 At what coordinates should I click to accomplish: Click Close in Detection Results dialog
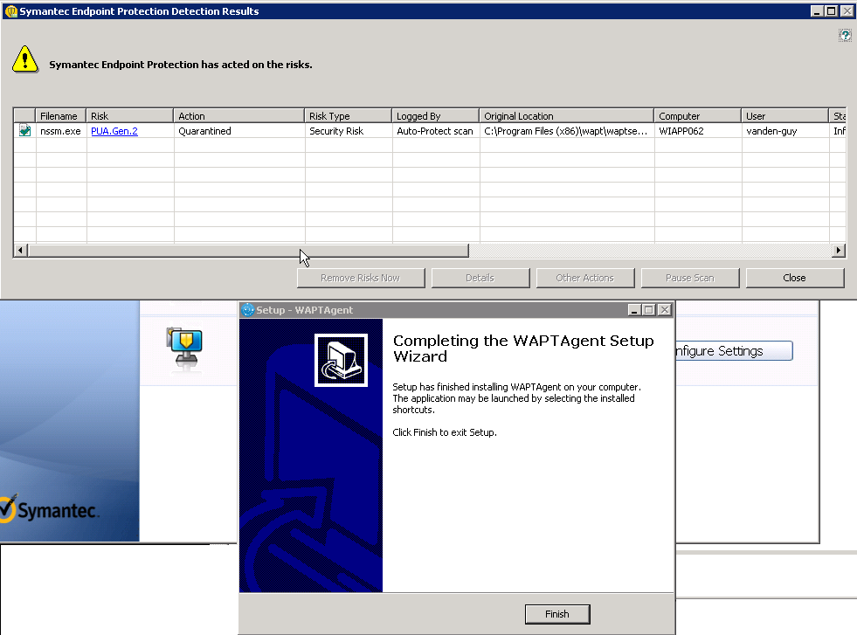tap(795, 278)
